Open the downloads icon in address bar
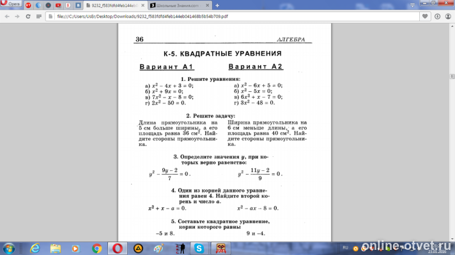The width and height of the screenshot is (455, 255). (437, 17)
